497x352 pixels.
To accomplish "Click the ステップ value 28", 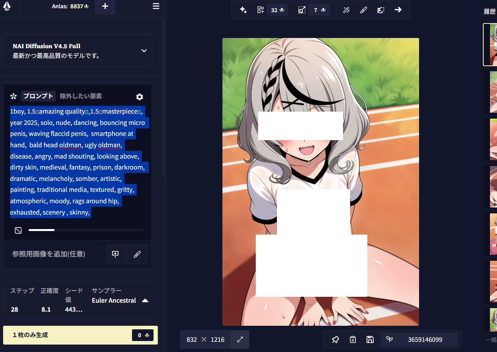I will 14,309.
